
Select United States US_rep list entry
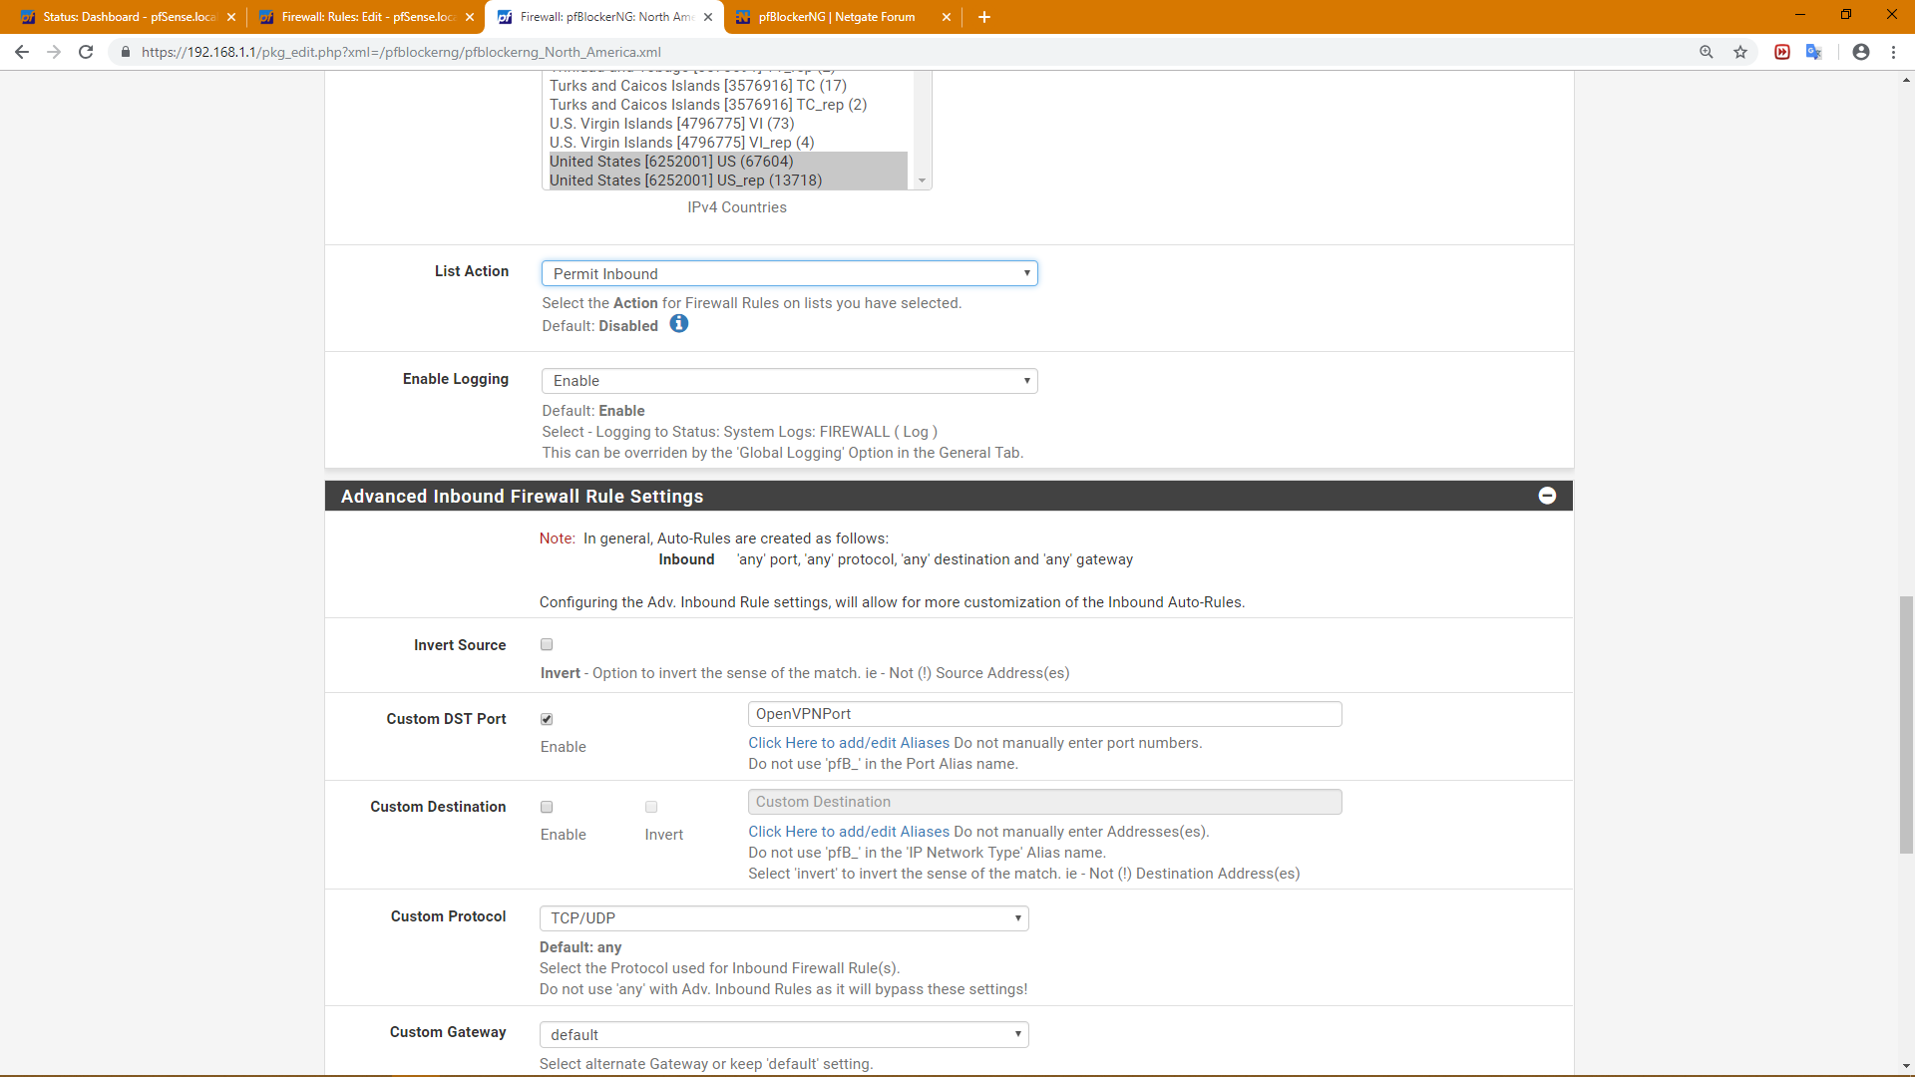pyautogui.click(x=686, y=180)
